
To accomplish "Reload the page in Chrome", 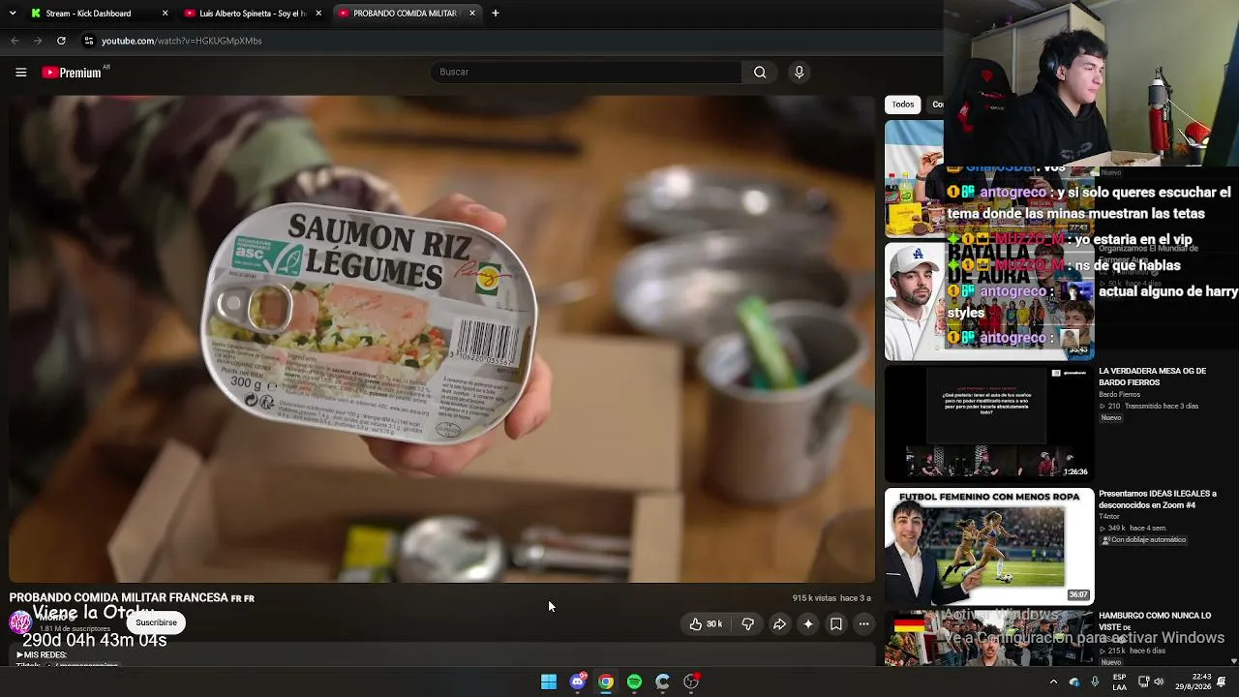I will [61, 41].
